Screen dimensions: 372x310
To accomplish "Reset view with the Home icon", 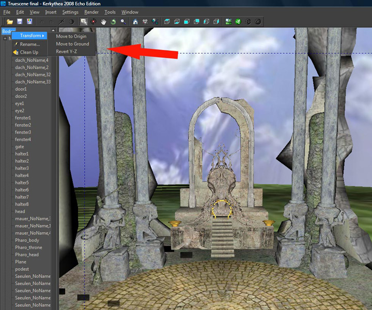I will tap(135, 22).
